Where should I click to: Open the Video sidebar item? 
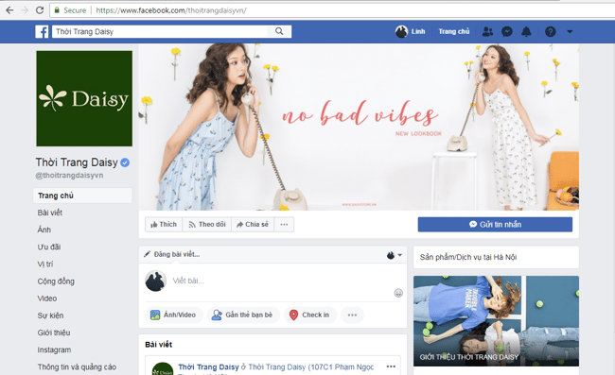[x=47, y=298]
